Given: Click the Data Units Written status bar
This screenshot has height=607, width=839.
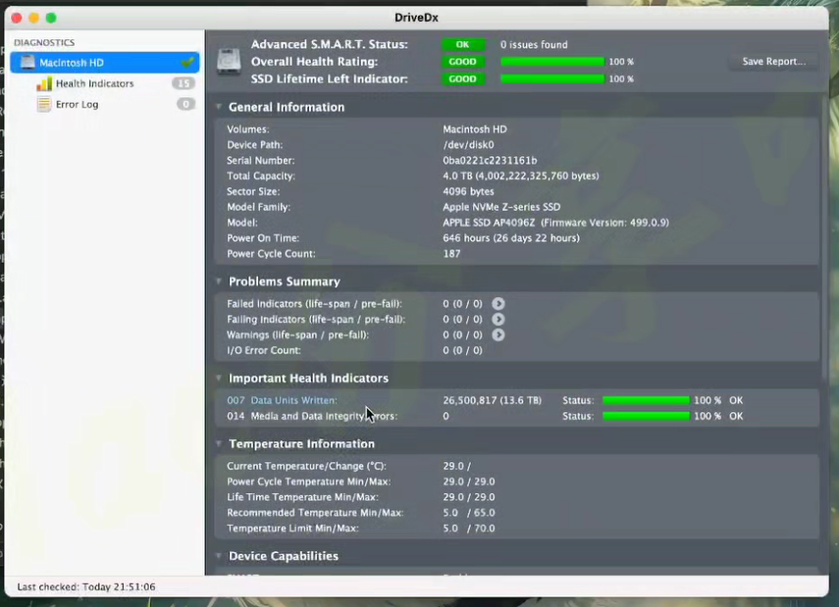Looking at the screenshot, I should (647, 400).
